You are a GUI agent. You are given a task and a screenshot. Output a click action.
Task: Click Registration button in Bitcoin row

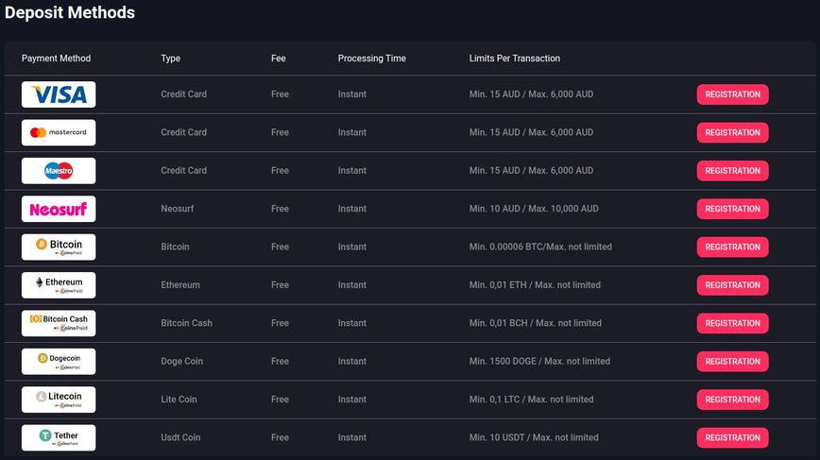(x=732, y=247)
